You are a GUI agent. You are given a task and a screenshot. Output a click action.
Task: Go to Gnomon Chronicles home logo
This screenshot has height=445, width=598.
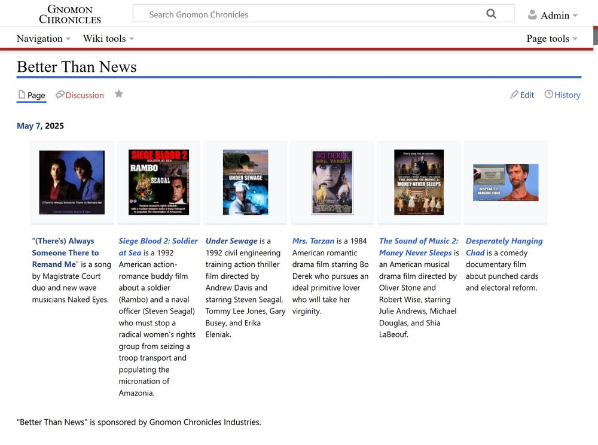point(70,14)
